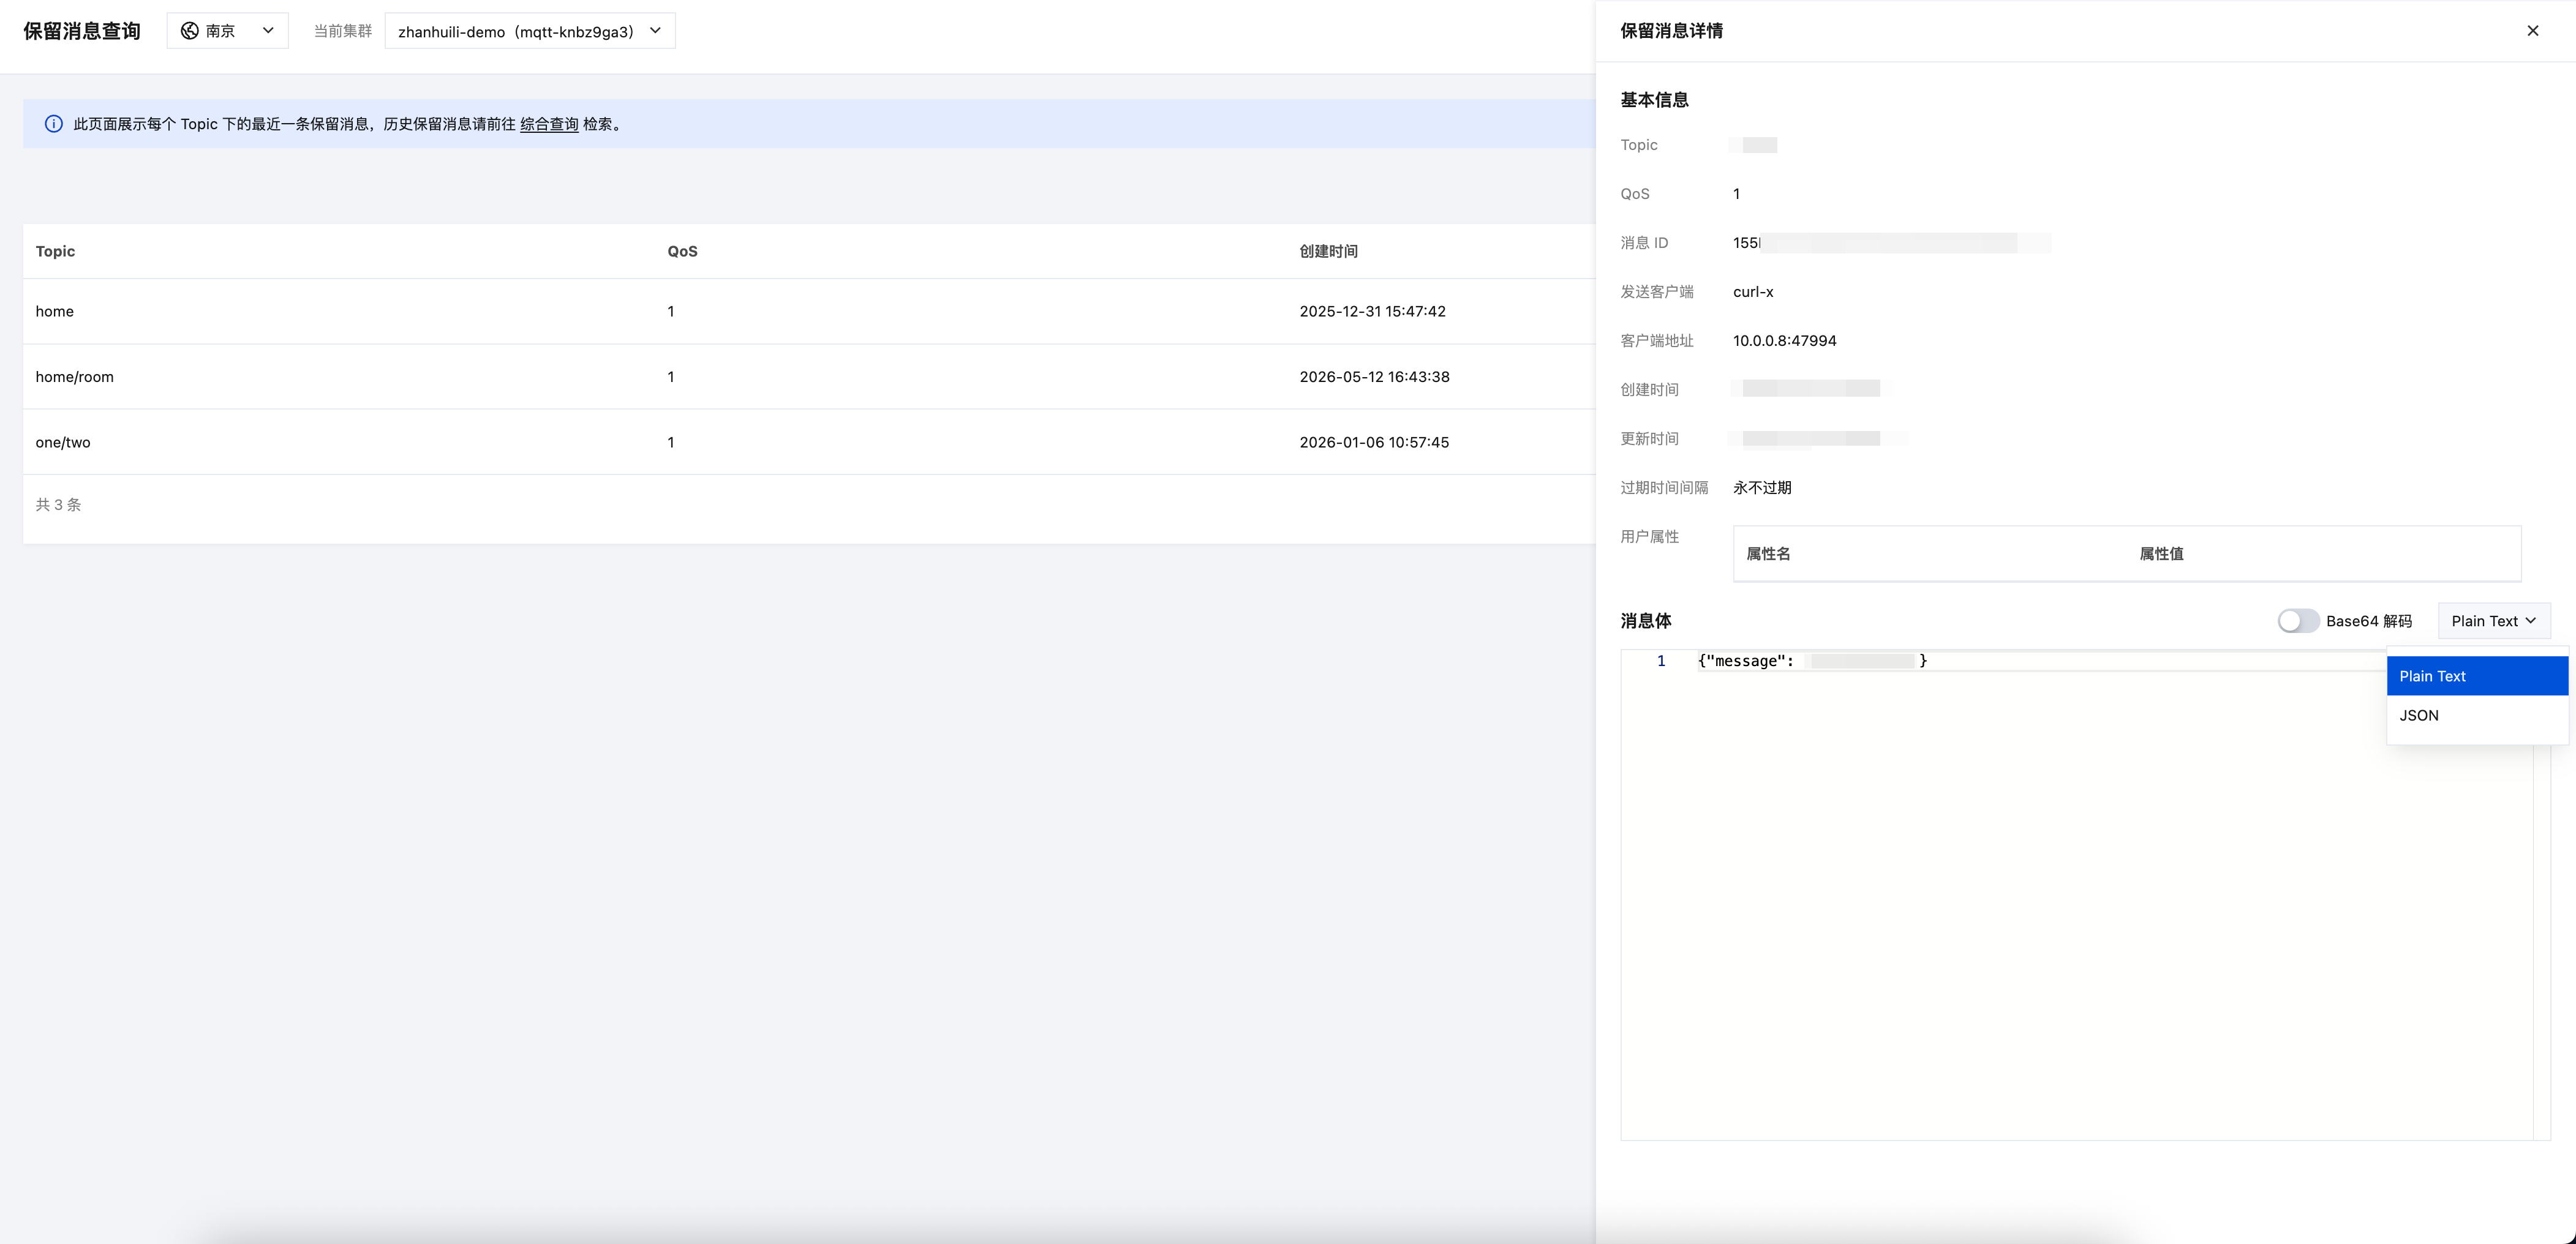Click the Topic column header
The height and width of the screenshot is (1244, 2576).
pyautogui.click(x=55, y=251)
